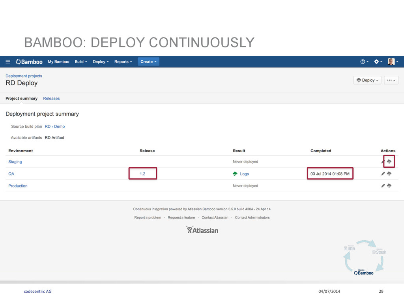
Task: Click the 'RD Deploy' project title
Action: [22, 83]
